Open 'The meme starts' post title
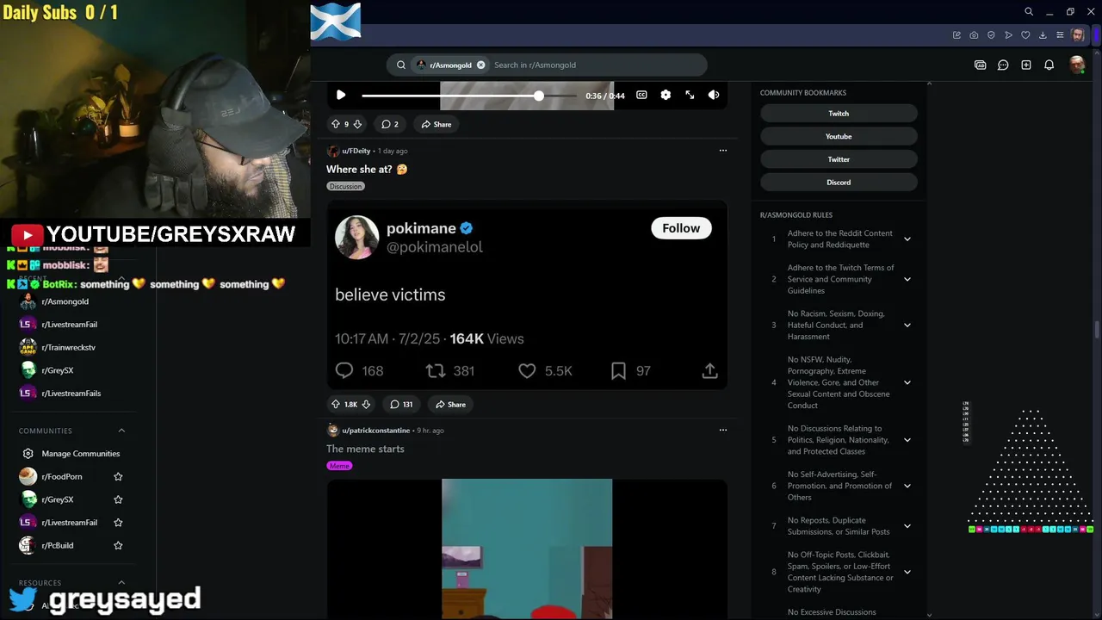Viewport: 1102px width, 620px height. click(365, 449)
